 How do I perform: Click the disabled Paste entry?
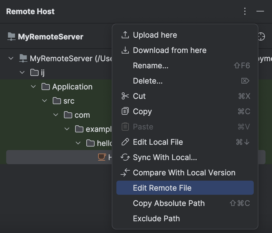[143, 127]
